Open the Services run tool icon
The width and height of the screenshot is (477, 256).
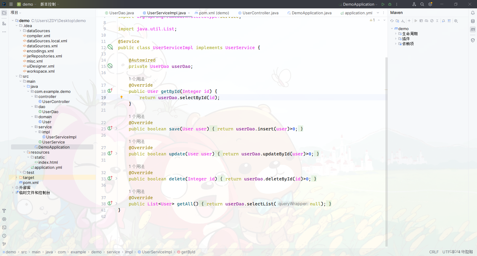point(4,219)
